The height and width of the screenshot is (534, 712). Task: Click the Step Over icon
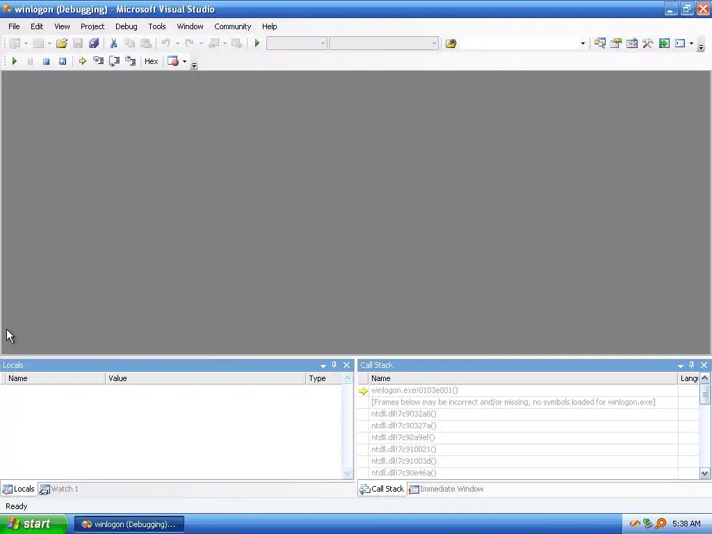pos(115,61)
